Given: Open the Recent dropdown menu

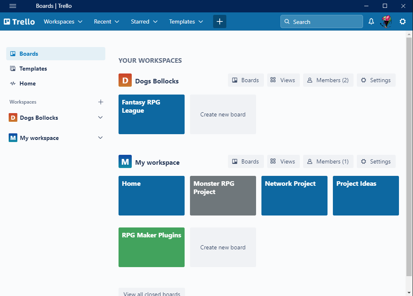Looking at the screenshot, I should coord(107,21).
